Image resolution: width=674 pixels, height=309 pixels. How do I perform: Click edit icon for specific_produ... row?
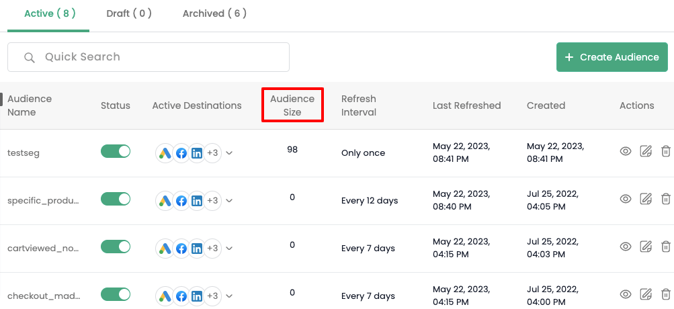click(646, 199)
